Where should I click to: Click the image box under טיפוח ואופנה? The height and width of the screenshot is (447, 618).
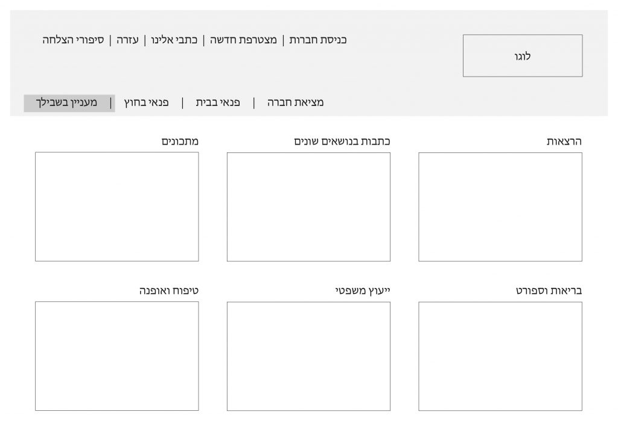116,356
